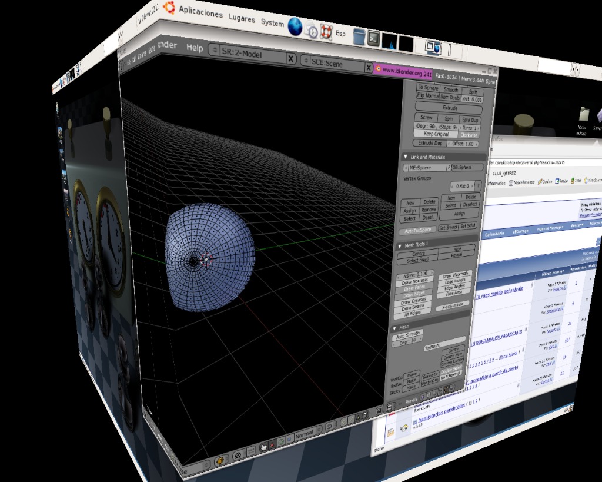The width and height of the screenshot is (602, 482).
Task: Click the Blender logo beside www.blender.org
Action: tap(378, 68)
